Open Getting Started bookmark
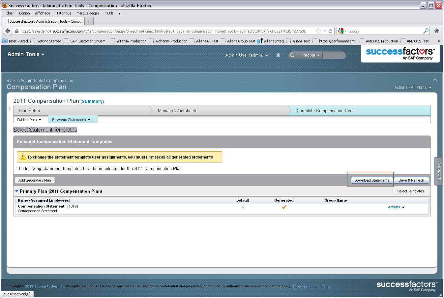 point(46,41)
